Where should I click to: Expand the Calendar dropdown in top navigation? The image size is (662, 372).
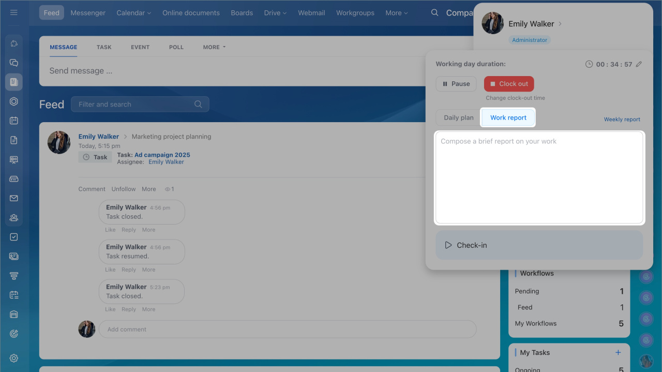click(133, 12)
